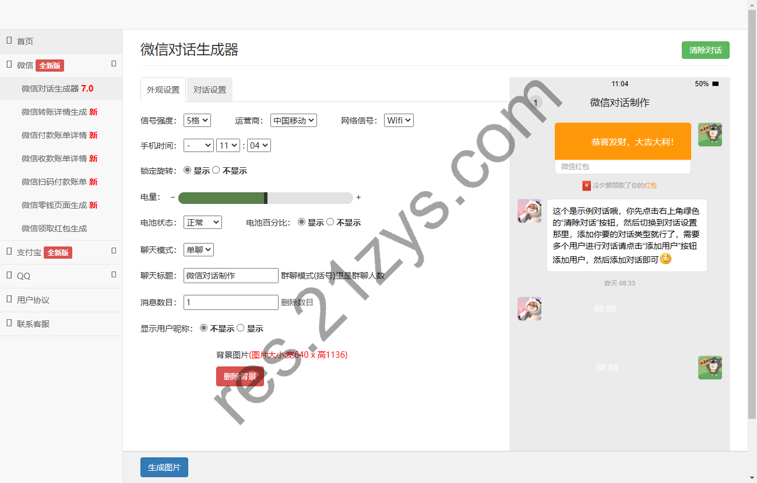The image size is (757, 483).
Task: Open the minute dropdown showing 04
Action: click(259, 146)
